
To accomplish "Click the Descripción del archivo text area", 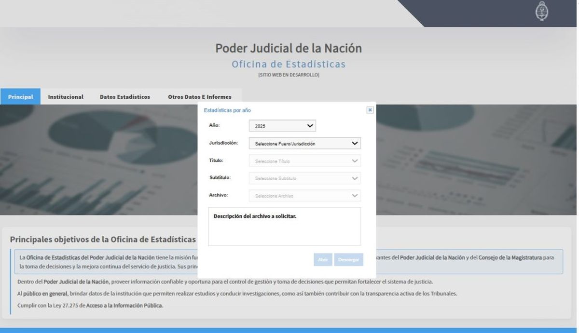I will [284, 226].
